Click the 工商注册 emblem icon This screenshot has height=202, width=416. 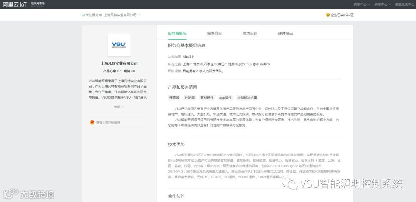pos(92,122)
